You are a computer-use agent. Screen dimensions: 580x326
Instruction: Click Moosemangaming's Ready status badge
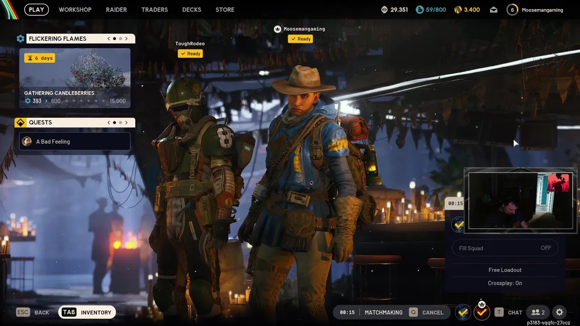[300, 39]
